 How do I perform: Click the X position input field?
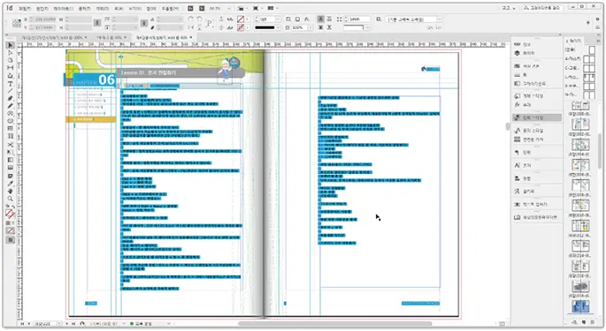pyautogui.click(x=46, y=19)
